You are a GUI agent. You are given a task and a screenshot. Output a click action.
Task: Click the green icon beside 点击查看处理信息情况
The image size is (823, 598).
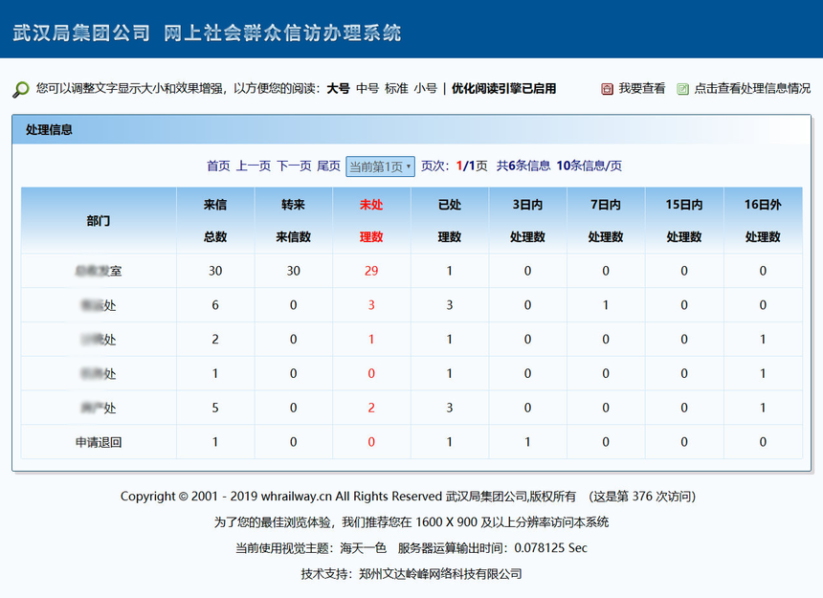tap(682, 89)
